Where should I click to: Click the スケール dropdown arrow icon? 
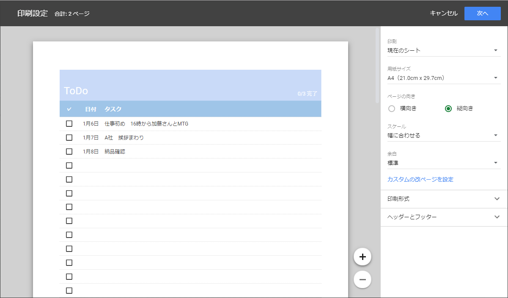point(495,135)
